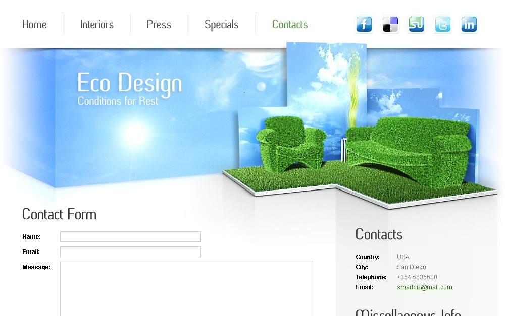Image resolution: width=505 pixels, height=316 pixels.
Task: Click the Contact Form heading
Action: coord(59,214)
